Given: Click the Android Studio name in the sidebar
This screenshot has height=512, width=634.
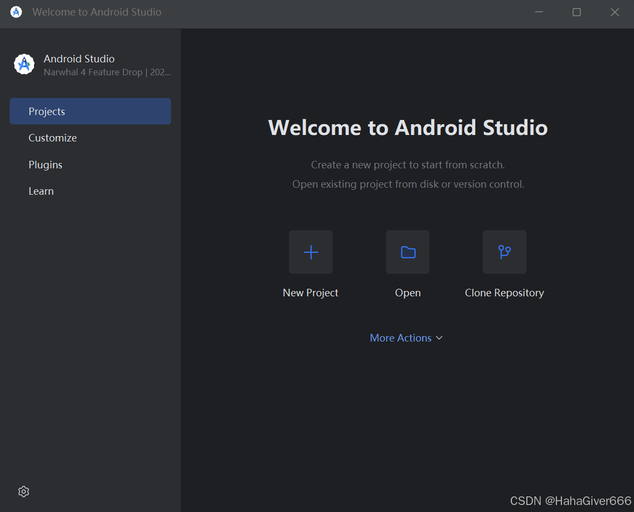Looking at the screenshot, I should pyautogui.click(x=79, y=59).
